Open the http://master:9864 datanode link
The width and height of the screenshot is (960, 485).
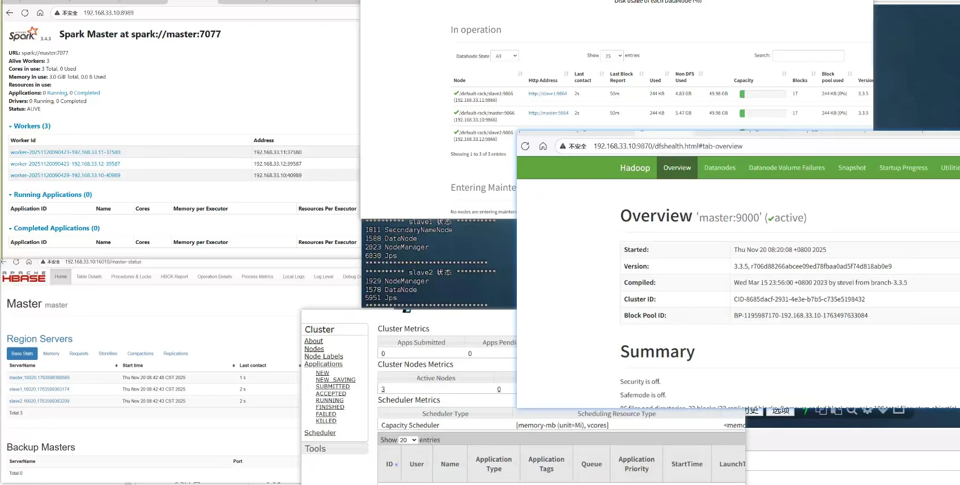coord(548,113)
